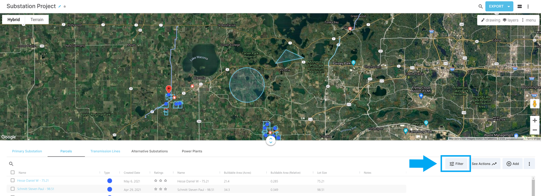
Task: Click the Flying Cloud Airport marker
Action: tap(421, 96)
